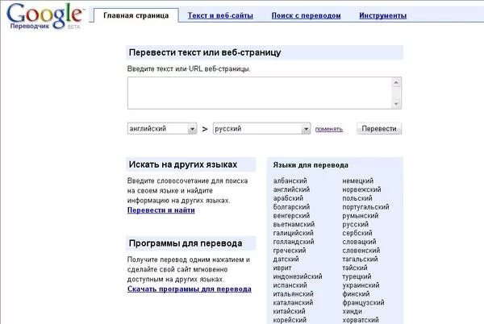The image size is (484, 324).
Task: Follow the Перевести и найти link
Action: click(161, 210)
